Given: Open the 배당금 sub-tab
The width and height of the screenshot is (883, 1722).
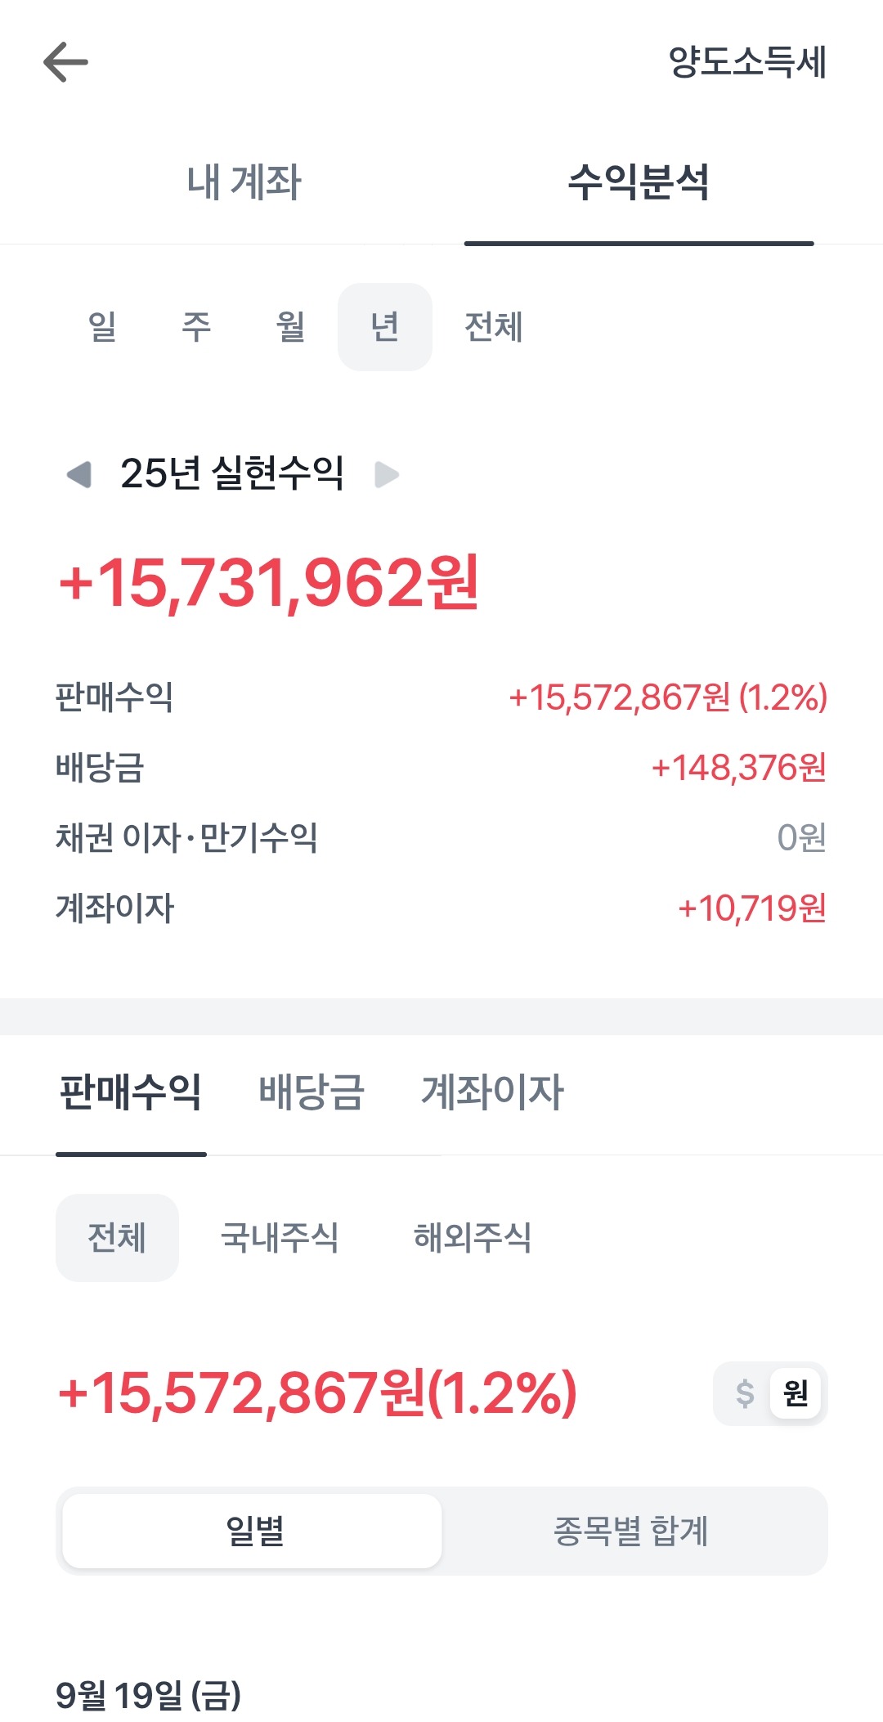Looking at the screenshot, I should click(312, 1092).
